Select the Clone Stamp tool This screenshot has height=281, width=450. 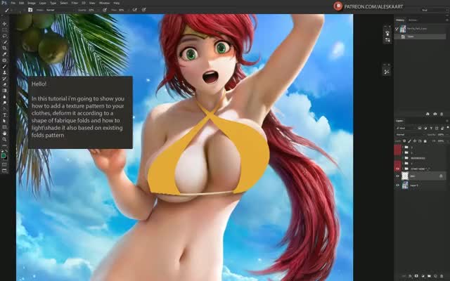click(4, 72)
